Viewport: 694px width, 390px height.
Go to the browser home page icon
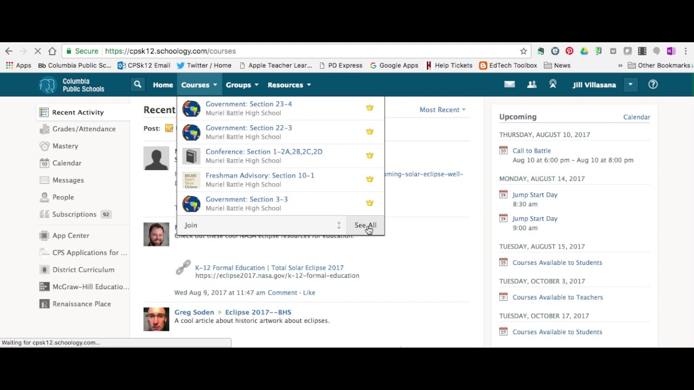[x=52, y=51]
